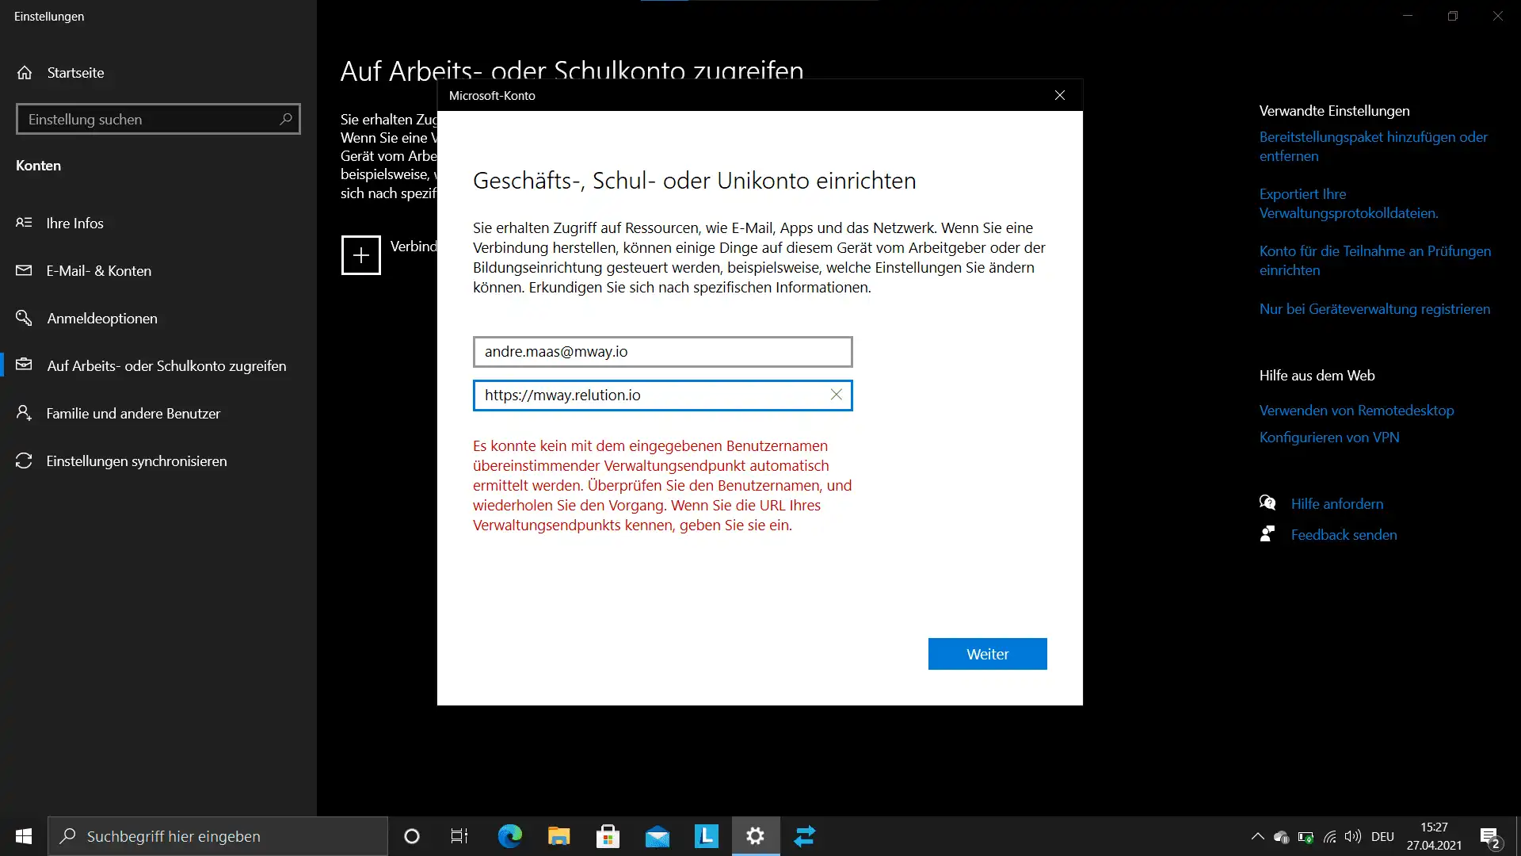Go to Startseite in Settings sidebar
This screenshot has width=1521, height=856.
(x=158, y=73)
